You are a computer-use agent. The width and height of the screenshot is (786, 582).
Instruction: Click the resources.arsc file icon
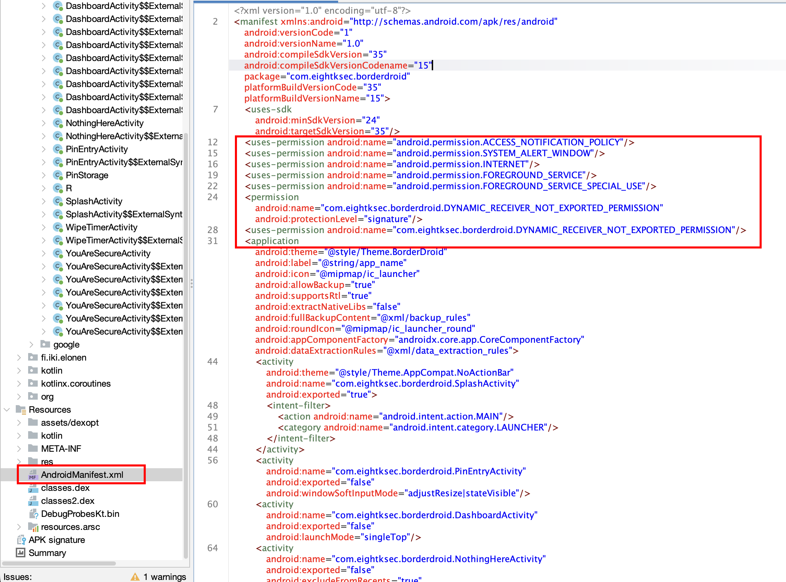tap(33, 527)
